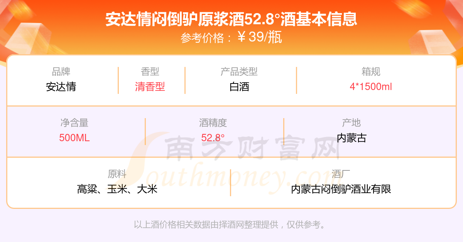The image size is (463, 242).
Task: Click the 箱规 label
Action: (x=371, y=72)
